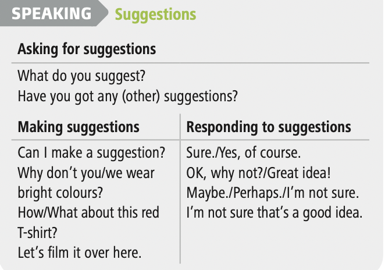Select the "Asking for suggestions" heading
The image size is (385, 270).
tap(87, 49)
